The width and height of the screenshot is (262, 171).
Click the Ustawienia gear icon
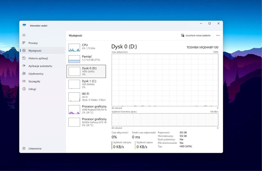(24, 148)
